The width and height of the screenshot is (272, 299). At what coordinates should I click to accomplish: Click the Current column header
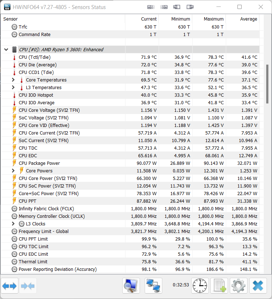coord(142,19)
